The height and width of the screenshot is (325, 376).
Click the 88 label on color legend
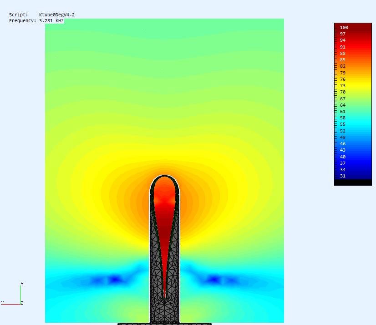[343, 53]
